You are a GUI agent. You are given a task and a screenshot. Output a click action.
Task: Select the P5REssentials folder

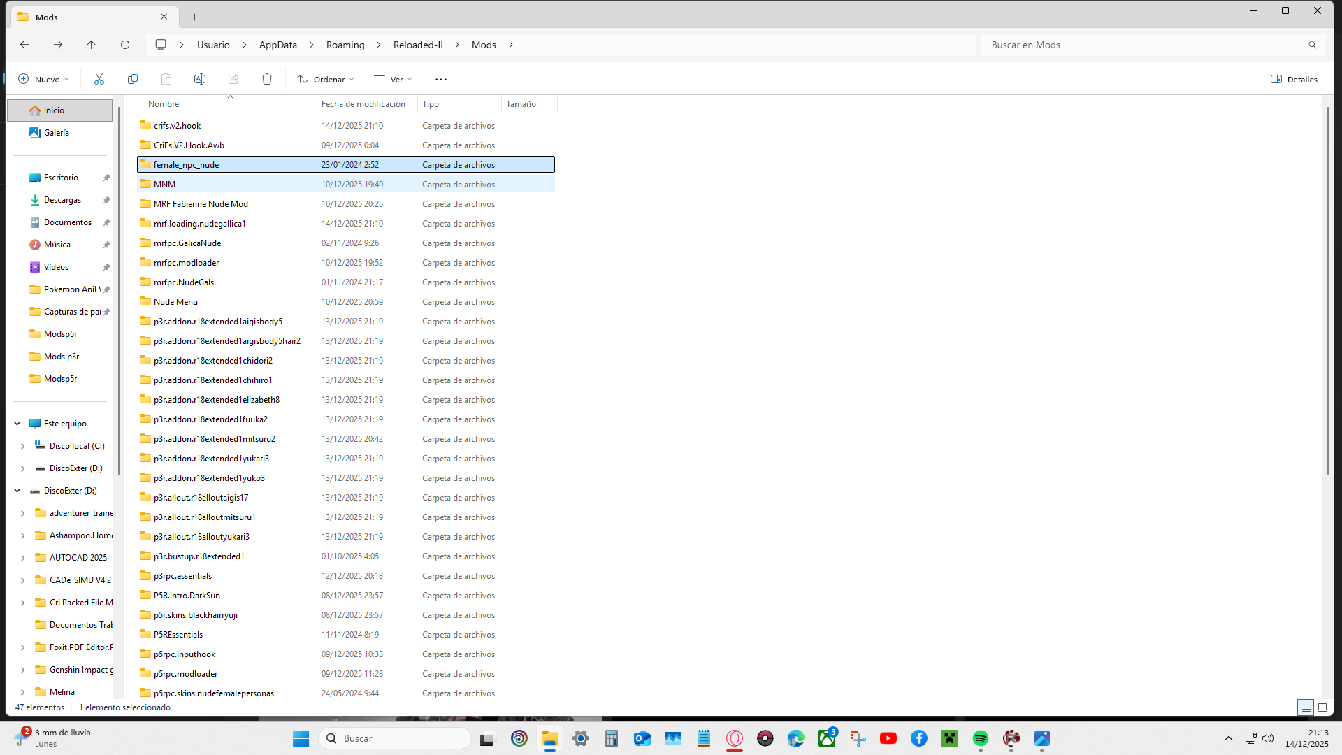point(346,635)
